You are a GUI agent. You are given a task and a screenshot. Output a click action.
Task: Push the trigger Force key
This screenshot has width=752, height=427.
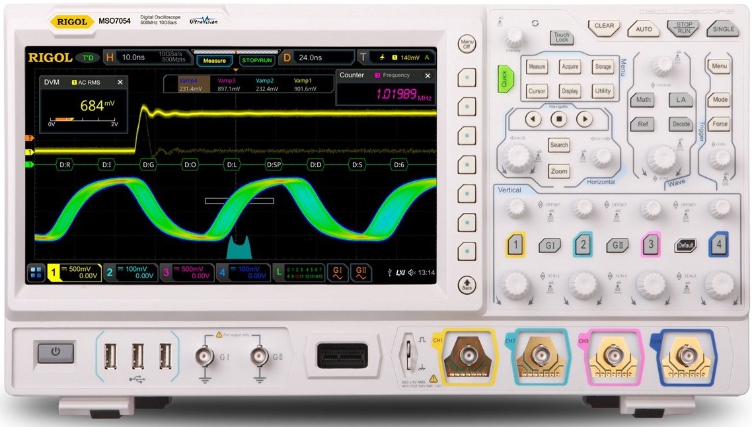click(720, 124)
